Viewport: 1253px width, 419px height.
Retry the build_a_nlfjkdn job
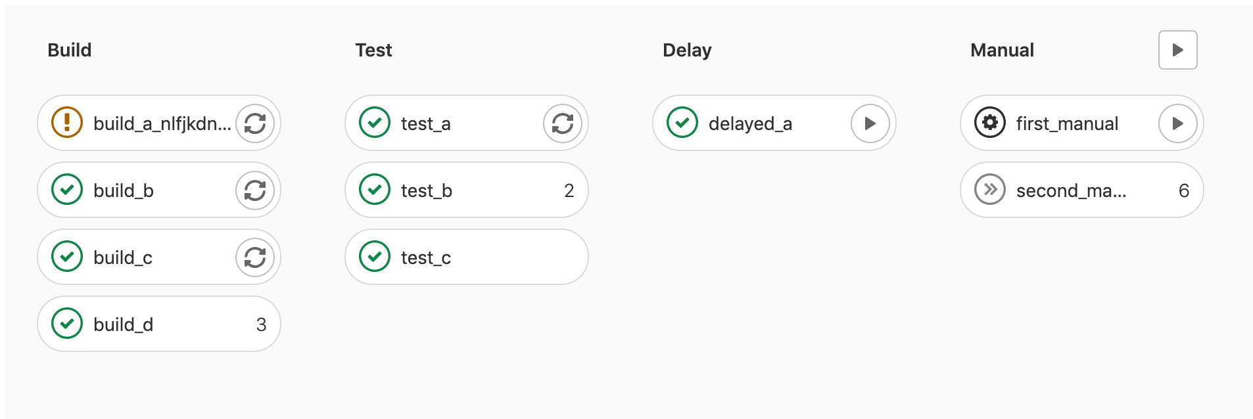255,123
